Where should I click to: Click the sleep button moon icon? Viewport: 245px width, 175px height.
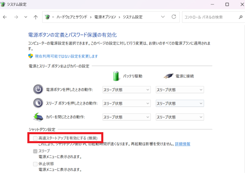pos(38,103)
